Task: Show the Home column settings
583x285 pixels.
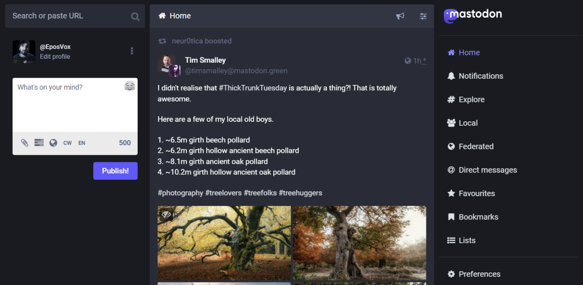Action: (423, 16)
